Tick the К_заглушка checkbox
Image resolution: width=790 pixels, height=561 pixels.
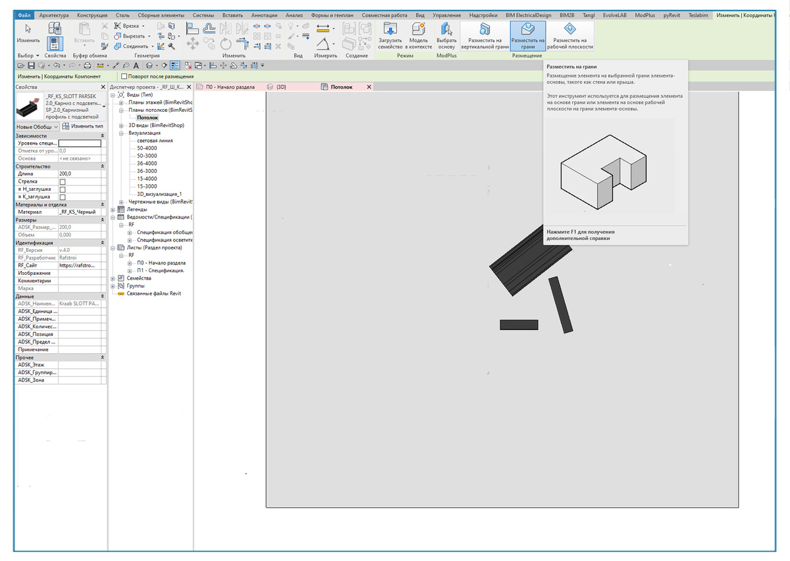[x=63, y=197]
